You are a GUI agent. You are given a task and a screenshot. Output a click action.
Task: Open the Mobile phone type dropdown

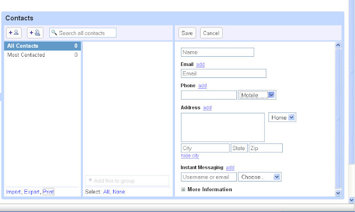coord(272,95)
